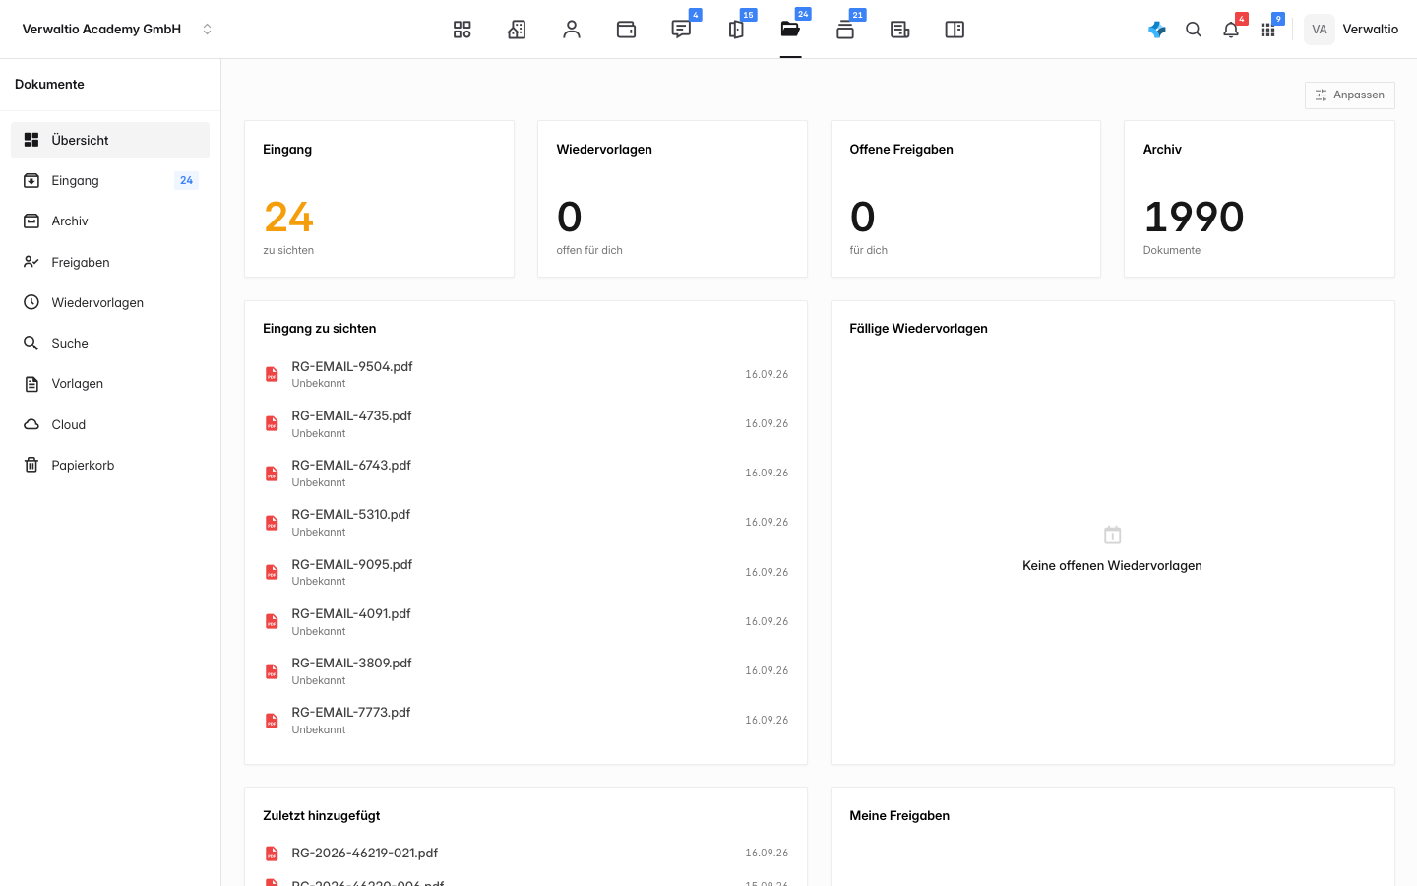Click the Anpassen button
Screen dimensions: 1417x886
click(x=1350, y=95)
